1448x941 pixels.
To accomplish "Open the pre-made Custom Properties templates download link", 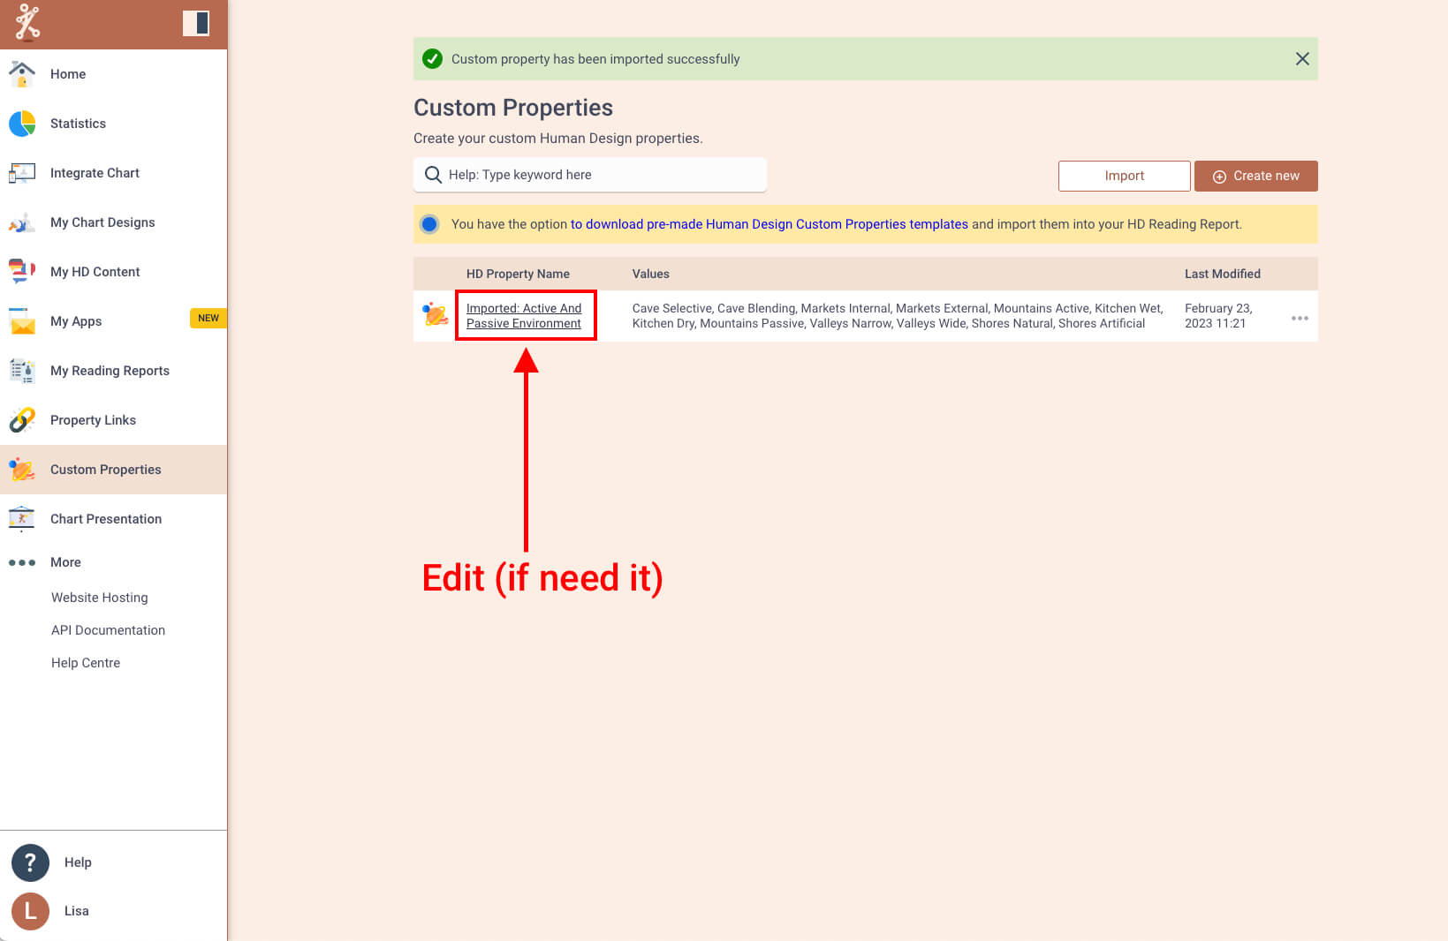I will coord(769,224).
